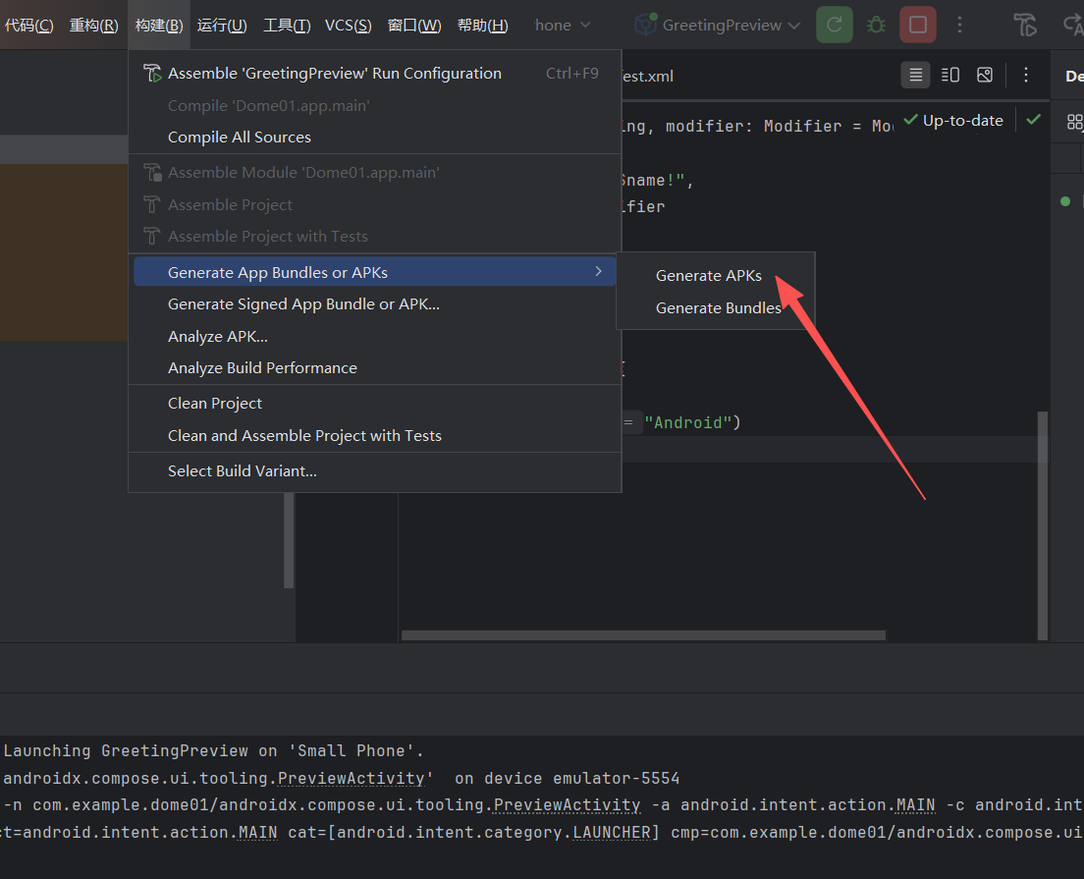Select Generate APKs from submenu
The image size is (1084, 879).
pos(708,276)
